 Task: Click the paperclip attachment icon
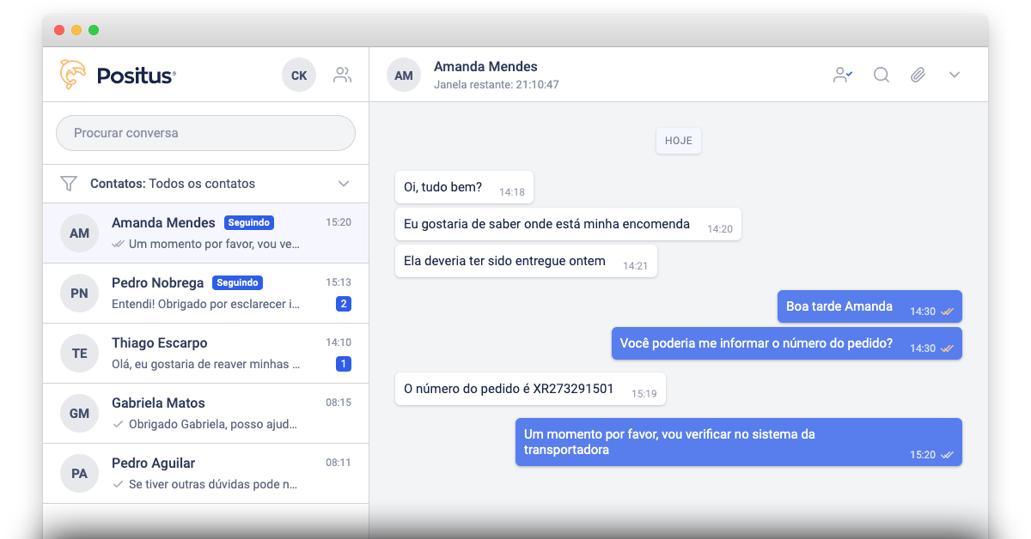918,75
